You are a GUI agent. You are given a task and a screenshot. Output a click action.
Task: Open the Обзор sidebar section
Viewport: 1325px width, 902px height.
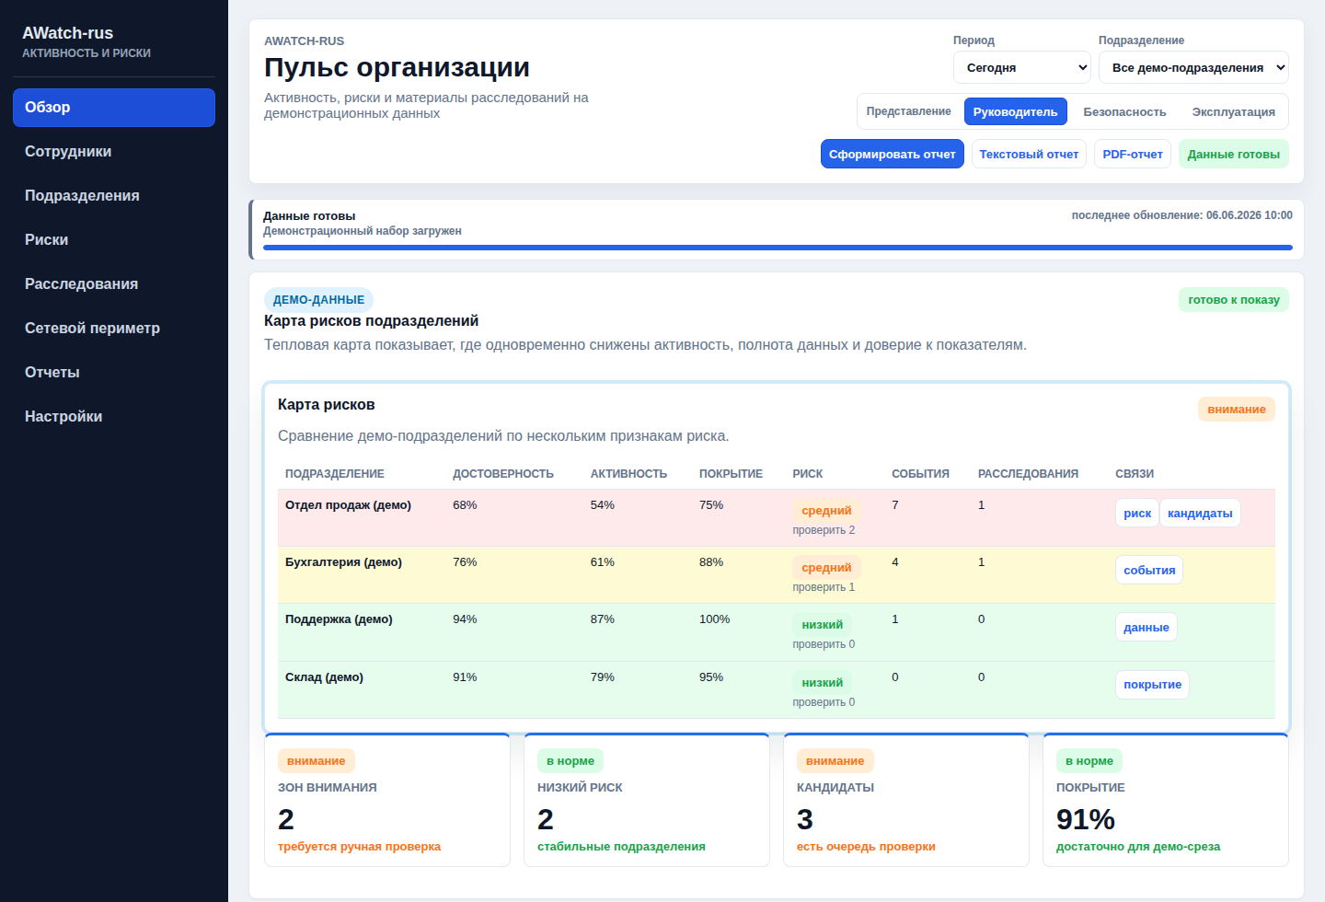coord(114,108)
